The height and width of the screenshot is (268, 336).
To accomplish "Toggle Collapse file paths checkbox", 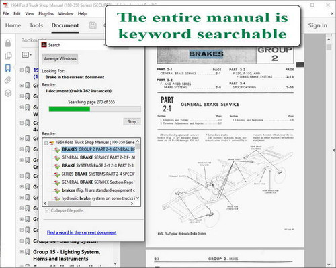I will point(47,210).
